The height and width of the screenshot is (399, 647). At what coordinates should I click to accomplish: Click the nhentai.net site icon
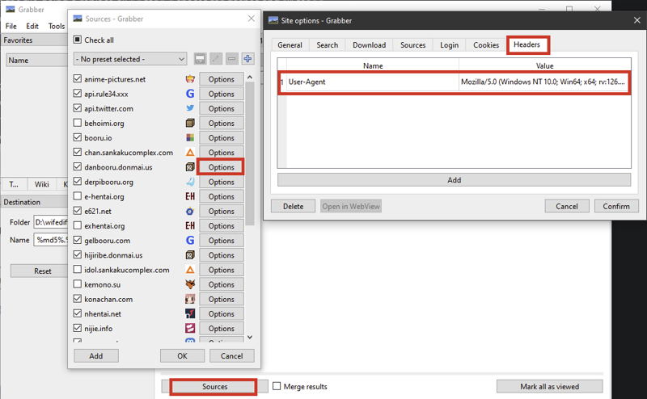tap(190, 313)
